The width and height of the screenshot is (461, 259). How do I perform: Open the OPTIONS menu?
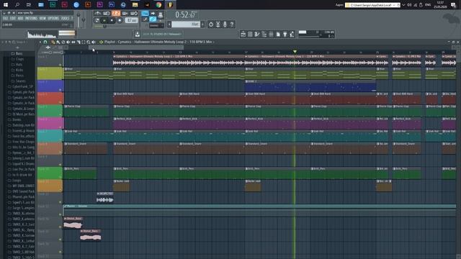point(53,18)
